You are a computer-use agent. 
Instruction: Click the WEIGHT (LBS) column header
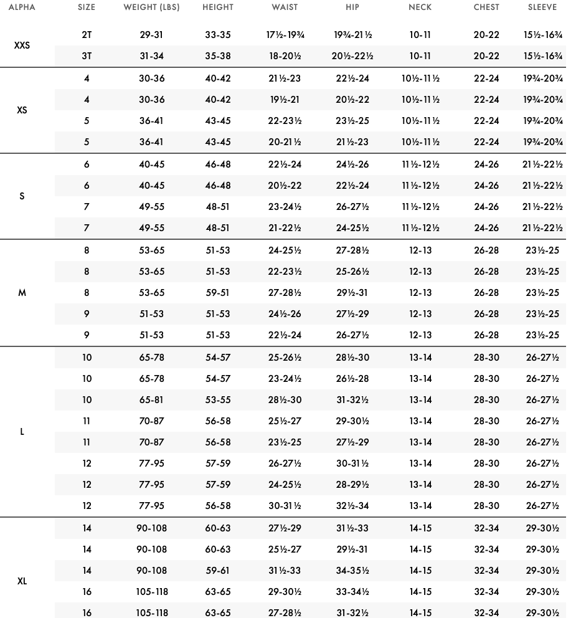click(x=152, y=7)
